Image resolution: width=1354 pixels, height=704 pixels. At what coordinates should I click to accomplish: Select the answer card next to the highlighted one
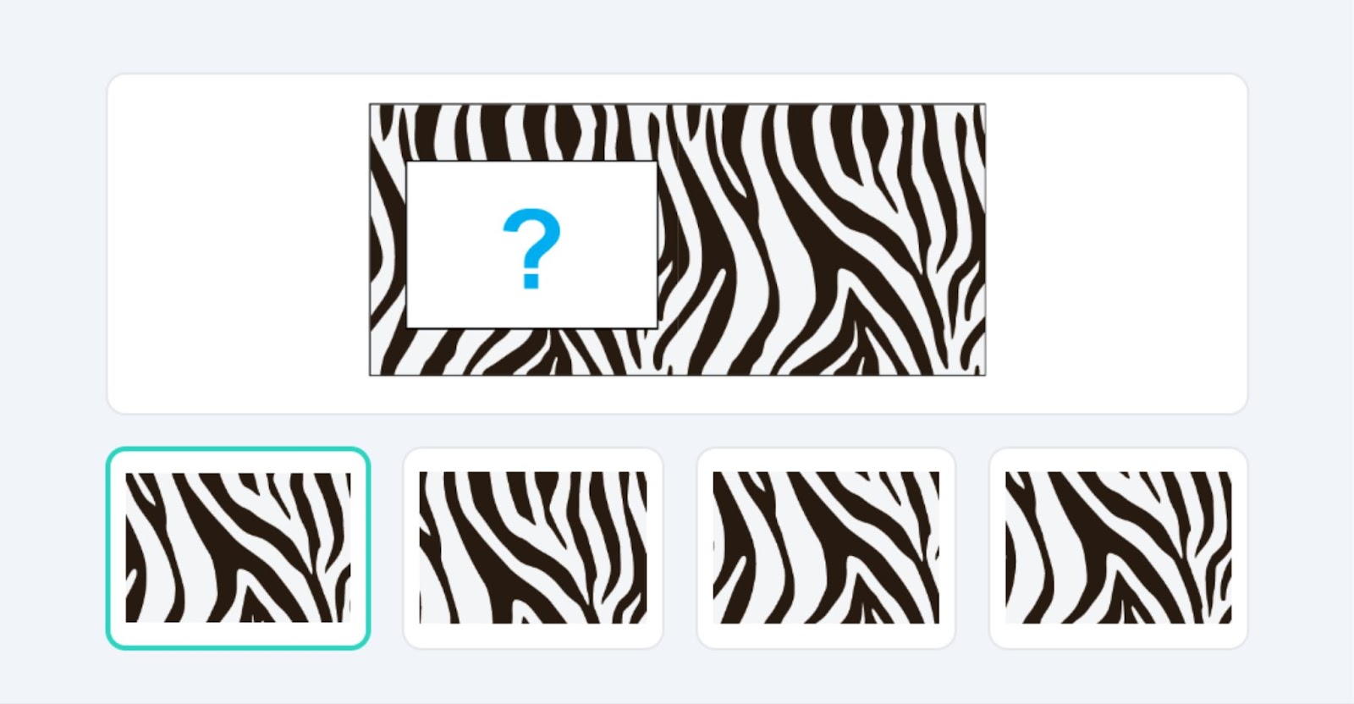(x=533, y=548)
